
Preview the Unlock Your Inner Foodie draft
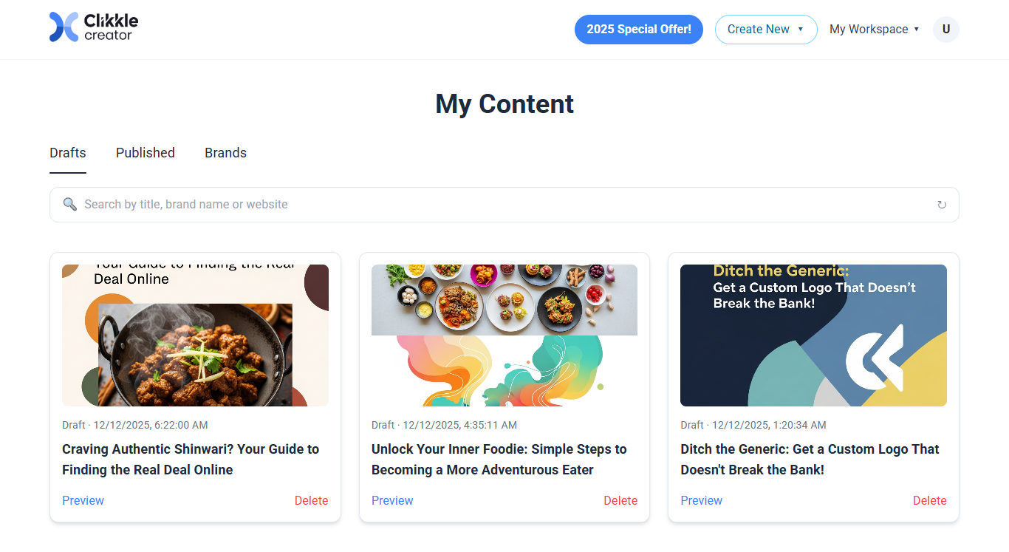pyautogui.click(x=392, y=500)
